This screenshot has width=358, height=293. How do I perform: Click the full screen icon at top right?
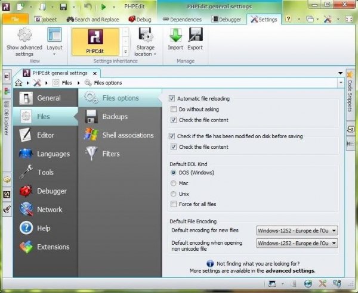349,19
